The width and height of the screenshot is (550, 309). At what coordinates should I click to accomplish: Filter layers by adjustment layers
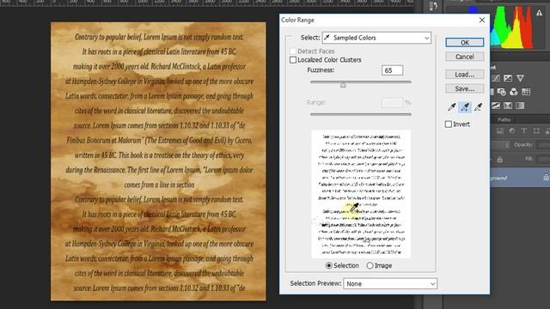click(512, 131)
